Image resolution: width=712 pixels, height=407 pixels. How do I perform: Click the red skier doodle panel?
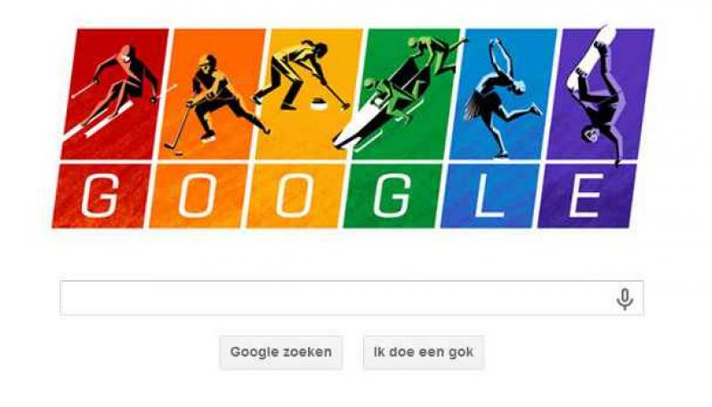(x=115, y=94)
